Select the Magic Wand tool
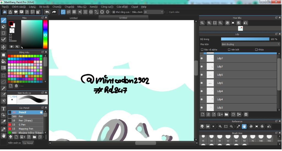This screenshot has height=151, width=282. 3,88
